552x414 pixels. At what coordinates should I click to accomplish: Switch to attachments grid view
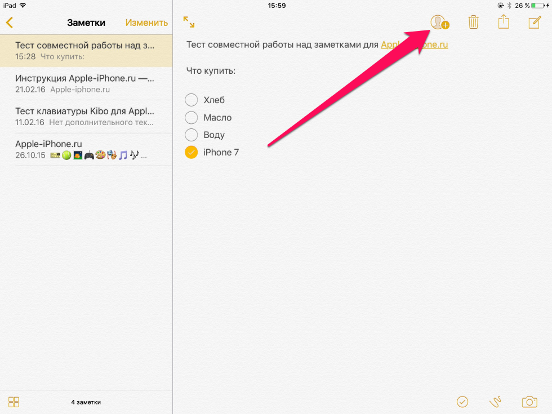coord(14,402)
